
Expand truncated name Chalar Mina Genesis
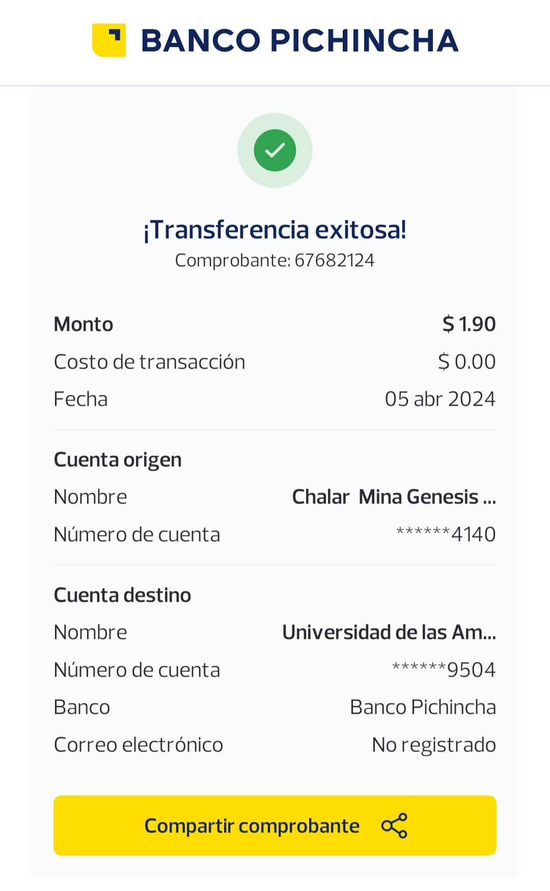394,497
